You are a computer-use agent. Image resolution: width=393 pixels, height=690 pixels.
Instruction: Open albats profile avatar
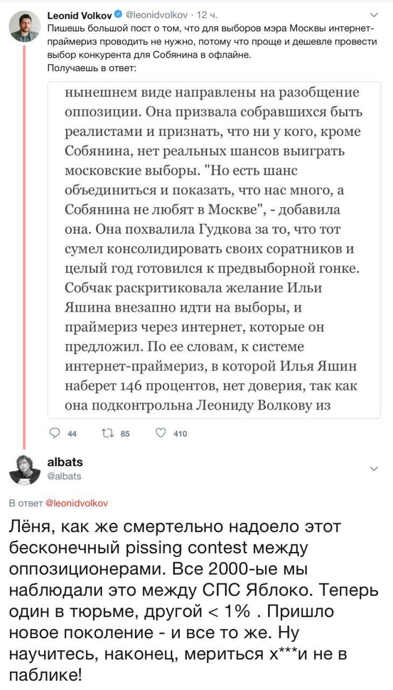[24, 469]
